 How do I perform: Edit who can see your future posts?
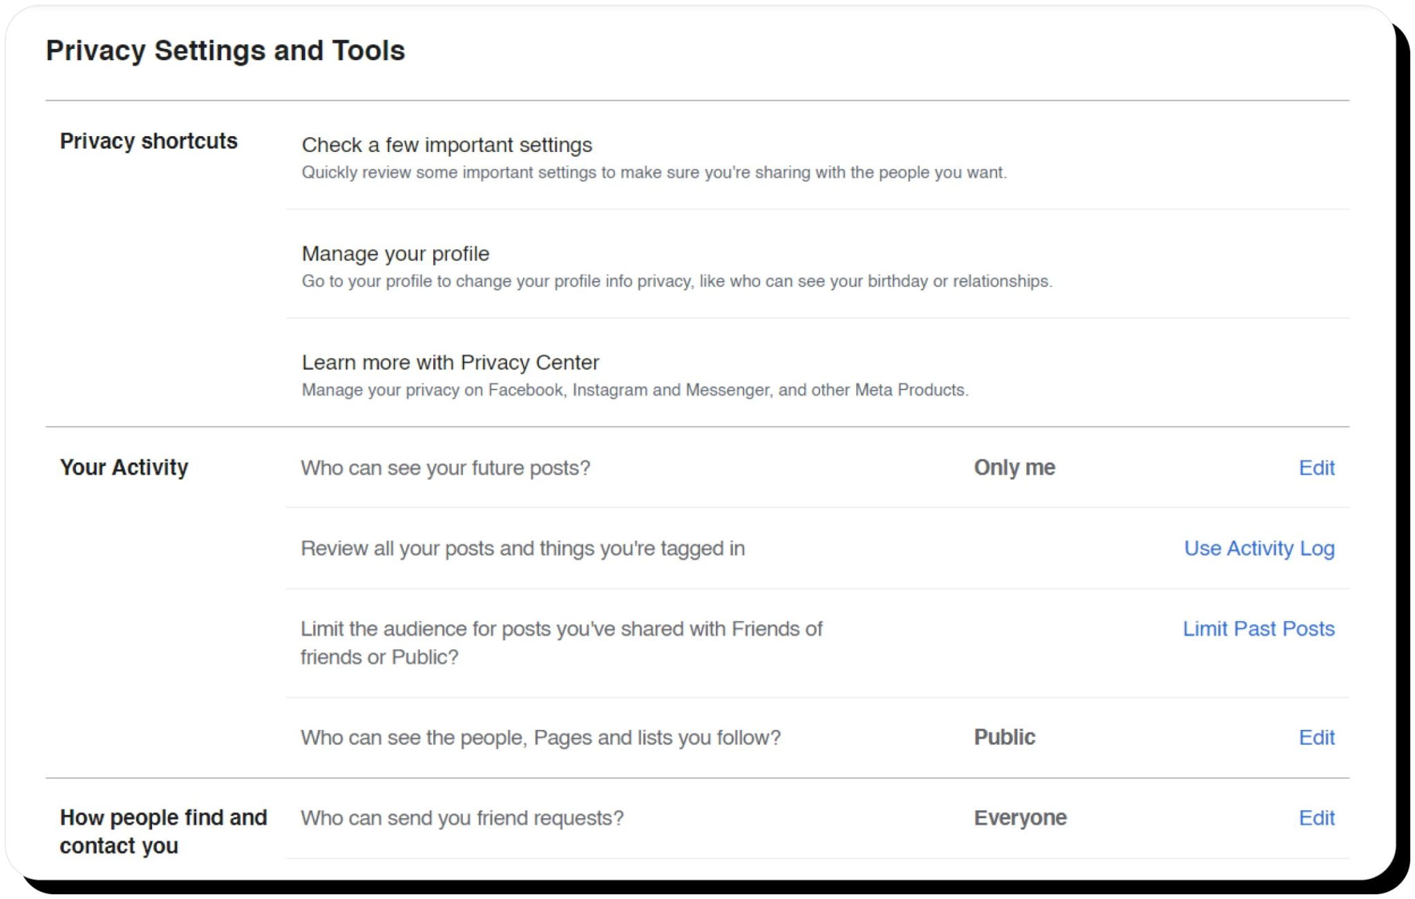[1316, 468]
